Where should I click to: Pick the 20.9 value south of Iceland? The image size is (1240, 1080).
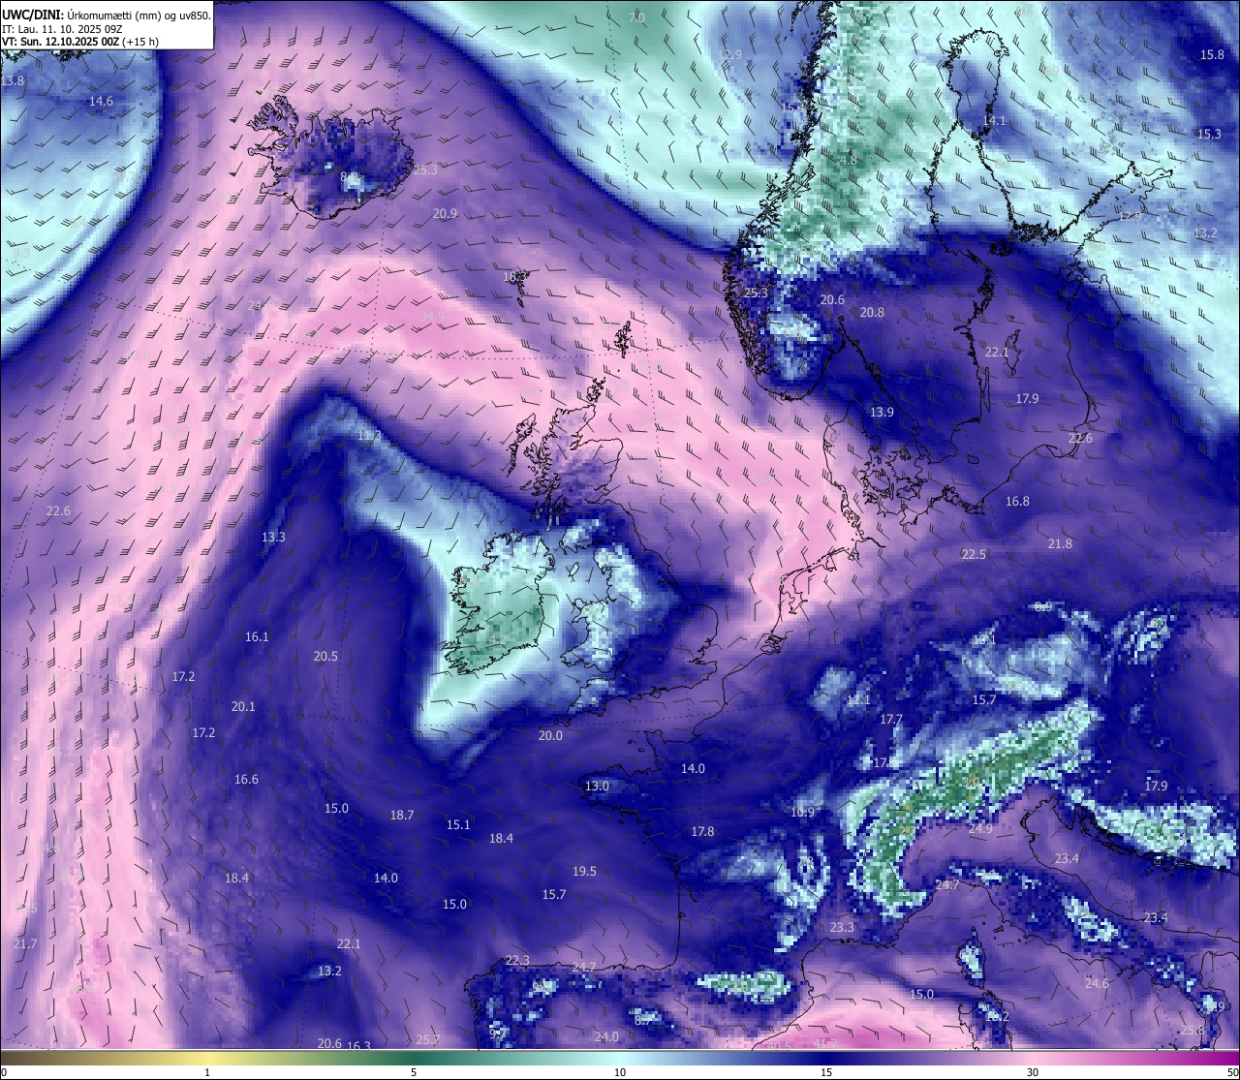pos(445,214)
